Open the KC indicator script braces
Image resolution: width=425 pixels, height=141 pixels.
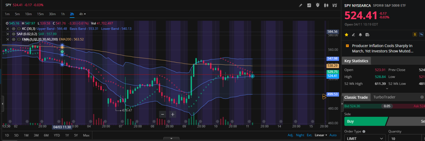[19, 29]
